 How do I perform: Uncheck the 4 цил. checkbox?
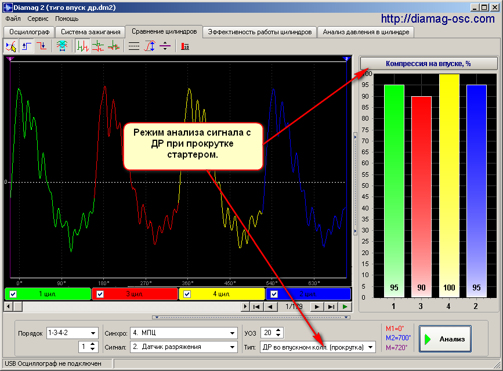coord(187,294)
